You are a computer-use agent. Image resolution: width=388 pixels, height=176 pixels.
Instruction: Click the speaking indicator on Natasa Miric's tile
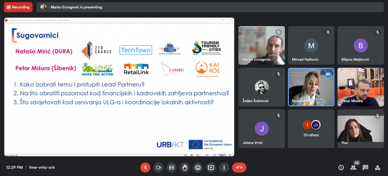click(x=328, y=74)
